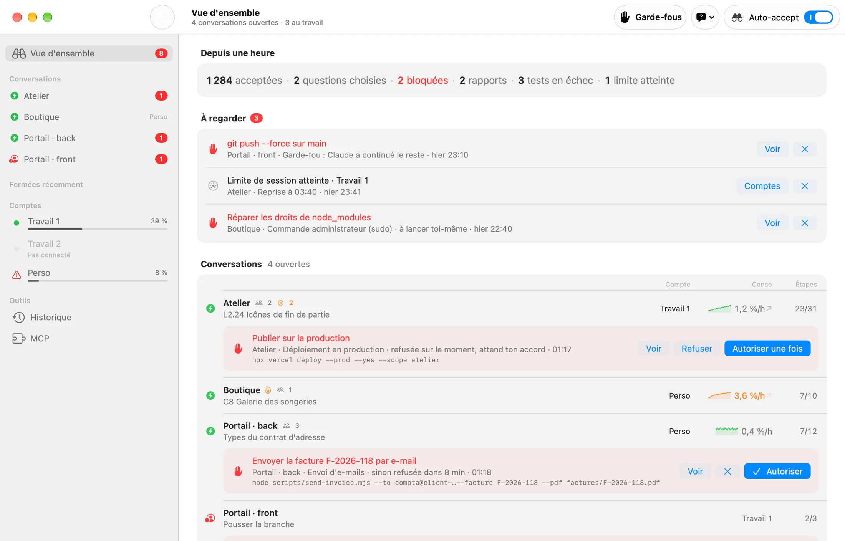The height and width of the screenshot is (541, 845).
Task: View the invoice e-mail request
Action: coord(695,471)
